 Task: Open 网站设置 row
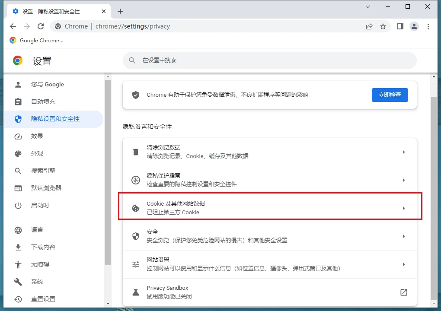point(269,264)
